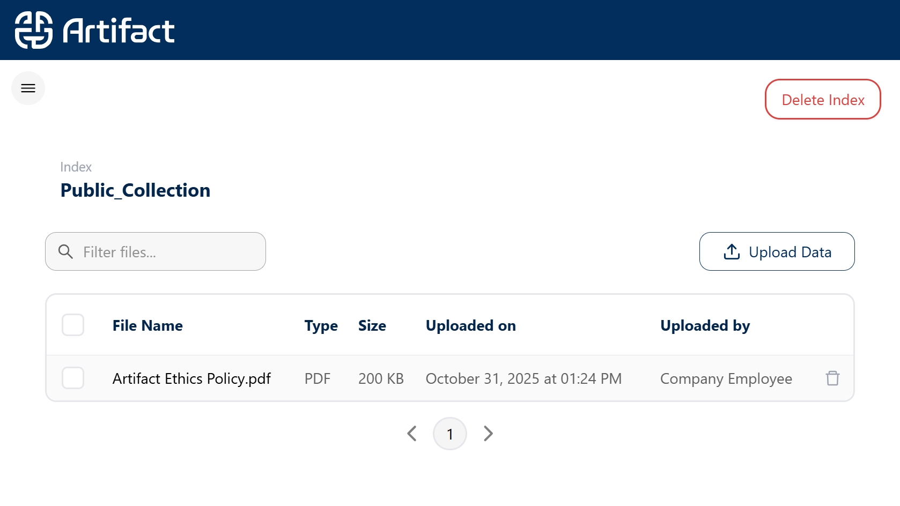Image resolution: width=900 pixels, height=506 pixels.
Task: Select page 1 in the pagination
Action: click(x=450, y=434)
